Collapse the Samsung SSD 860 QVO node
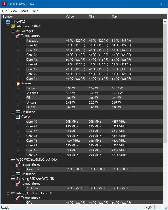Viewport: 168px width, 210px height. (x=8, y=179)
